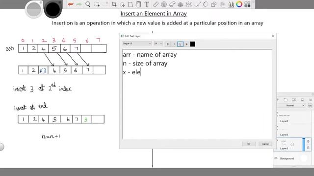The height and width of the screenshot is (176, 314).
Task: Toggle Italic in Edit Text Layer
Action: pos(174,44)
